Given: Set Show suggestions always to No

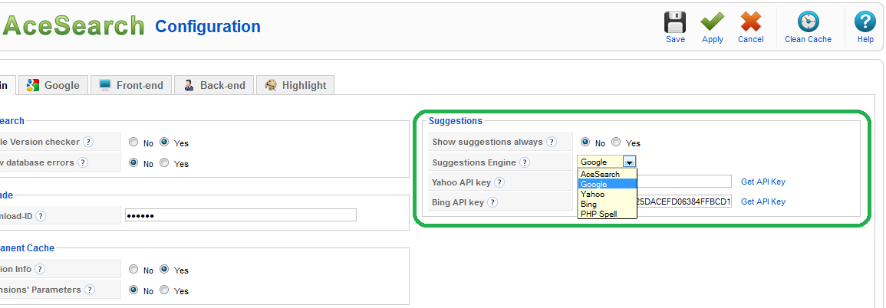Looking at the screenshot, I should 585,143.
